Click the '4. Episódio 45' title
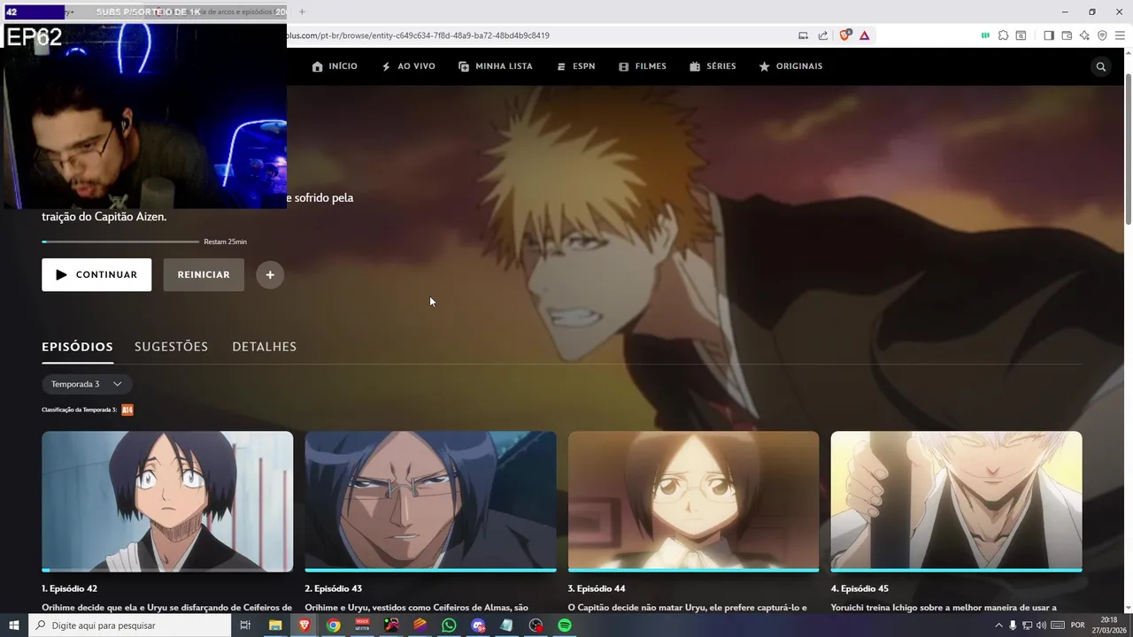 859,588
